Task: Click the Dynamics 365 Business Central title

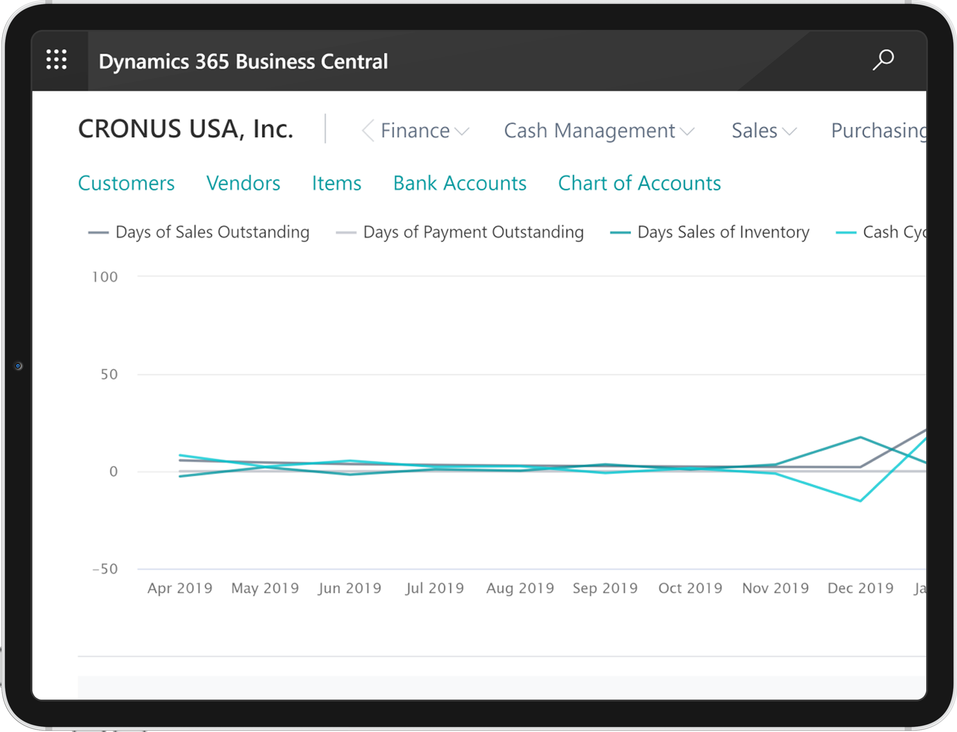Action: click(243, 62)
